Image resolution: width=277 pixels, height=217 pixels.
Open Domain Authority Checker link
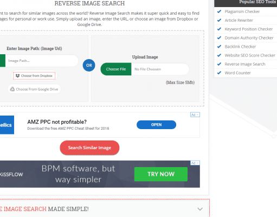(249, 38)
